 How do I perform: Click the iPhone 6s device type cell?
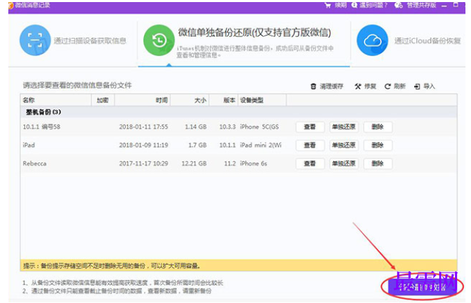254,163
